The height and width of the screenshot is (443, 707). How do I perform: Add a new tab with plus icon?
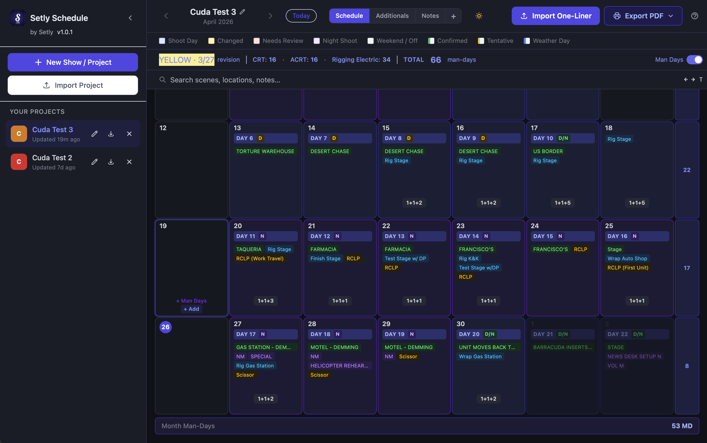pos(453,16)
